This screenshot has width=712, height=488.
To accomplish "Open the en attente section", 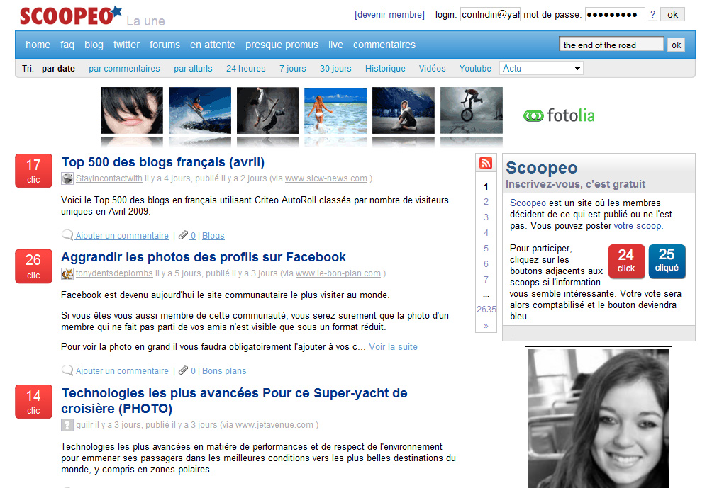I will pos(213,45).
